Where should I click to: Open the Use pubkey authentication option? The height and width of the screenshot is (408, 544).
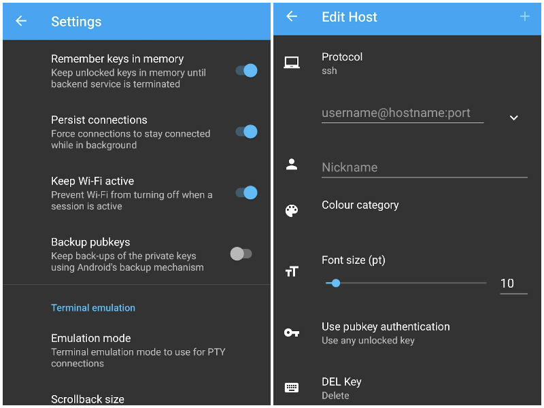(x=407, y=333)
